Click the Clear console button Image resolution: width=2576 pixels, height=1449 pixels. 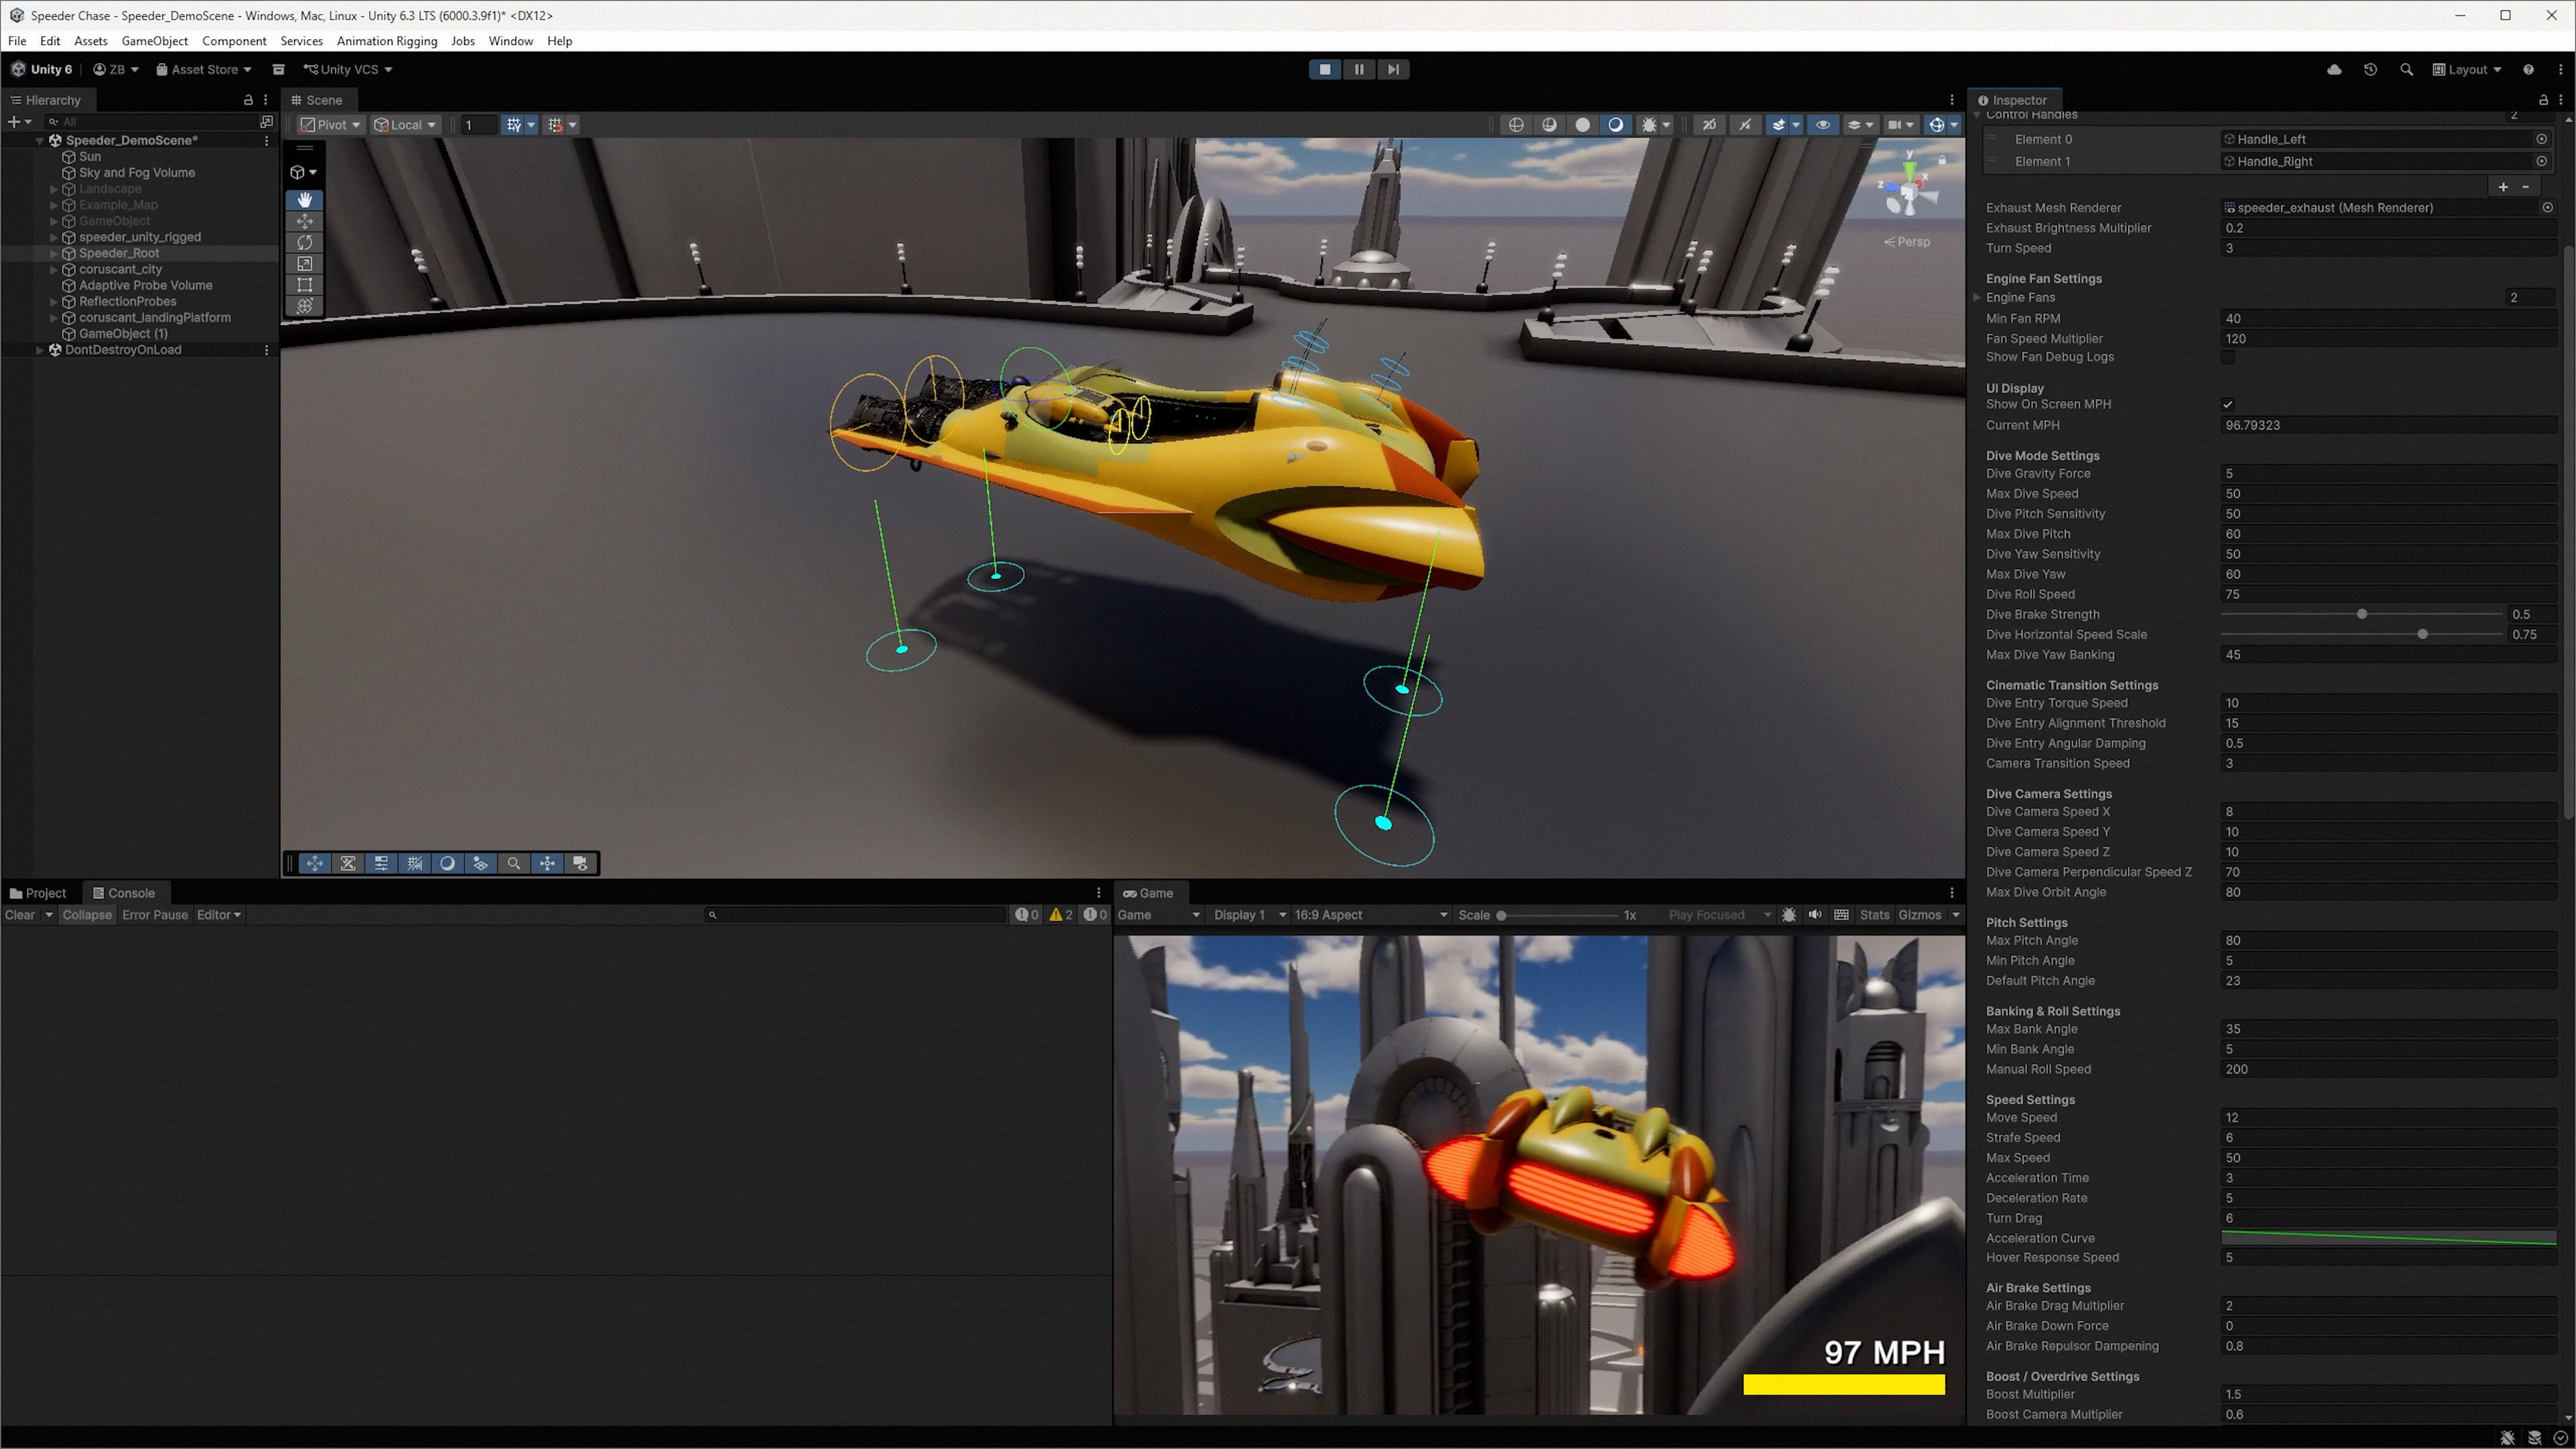(20, 914)
